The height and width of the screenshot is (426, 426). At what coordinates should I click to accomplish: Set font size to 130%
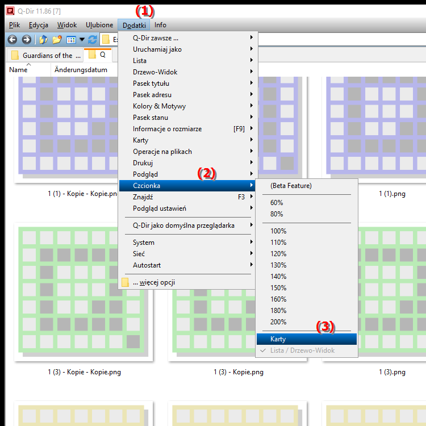click(x=307, y=265)
